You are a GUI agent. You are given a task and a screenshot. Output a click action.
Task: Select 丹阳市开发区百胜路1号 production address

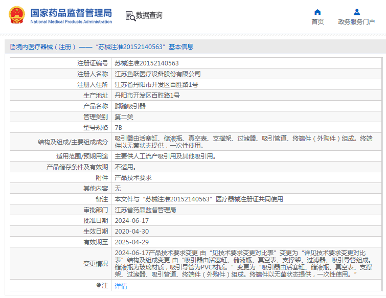coord(147,96)
